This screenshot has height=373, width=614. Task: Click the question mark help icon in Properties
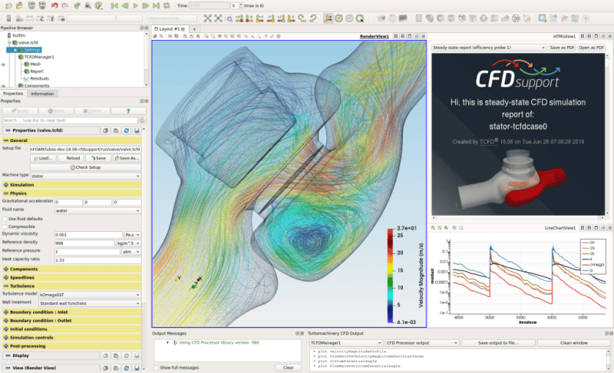click(x=128, y=111)
